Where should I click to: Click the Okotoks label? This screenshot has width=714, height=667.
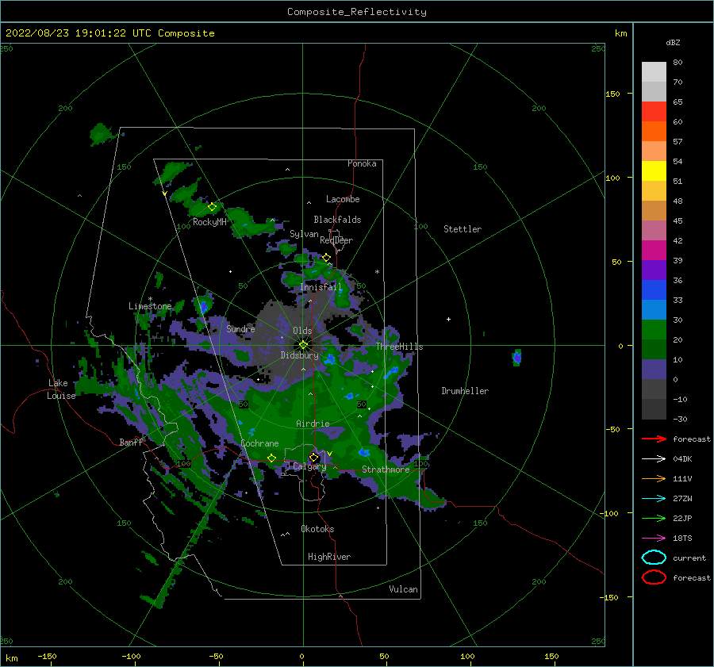[x=317, y=529]
